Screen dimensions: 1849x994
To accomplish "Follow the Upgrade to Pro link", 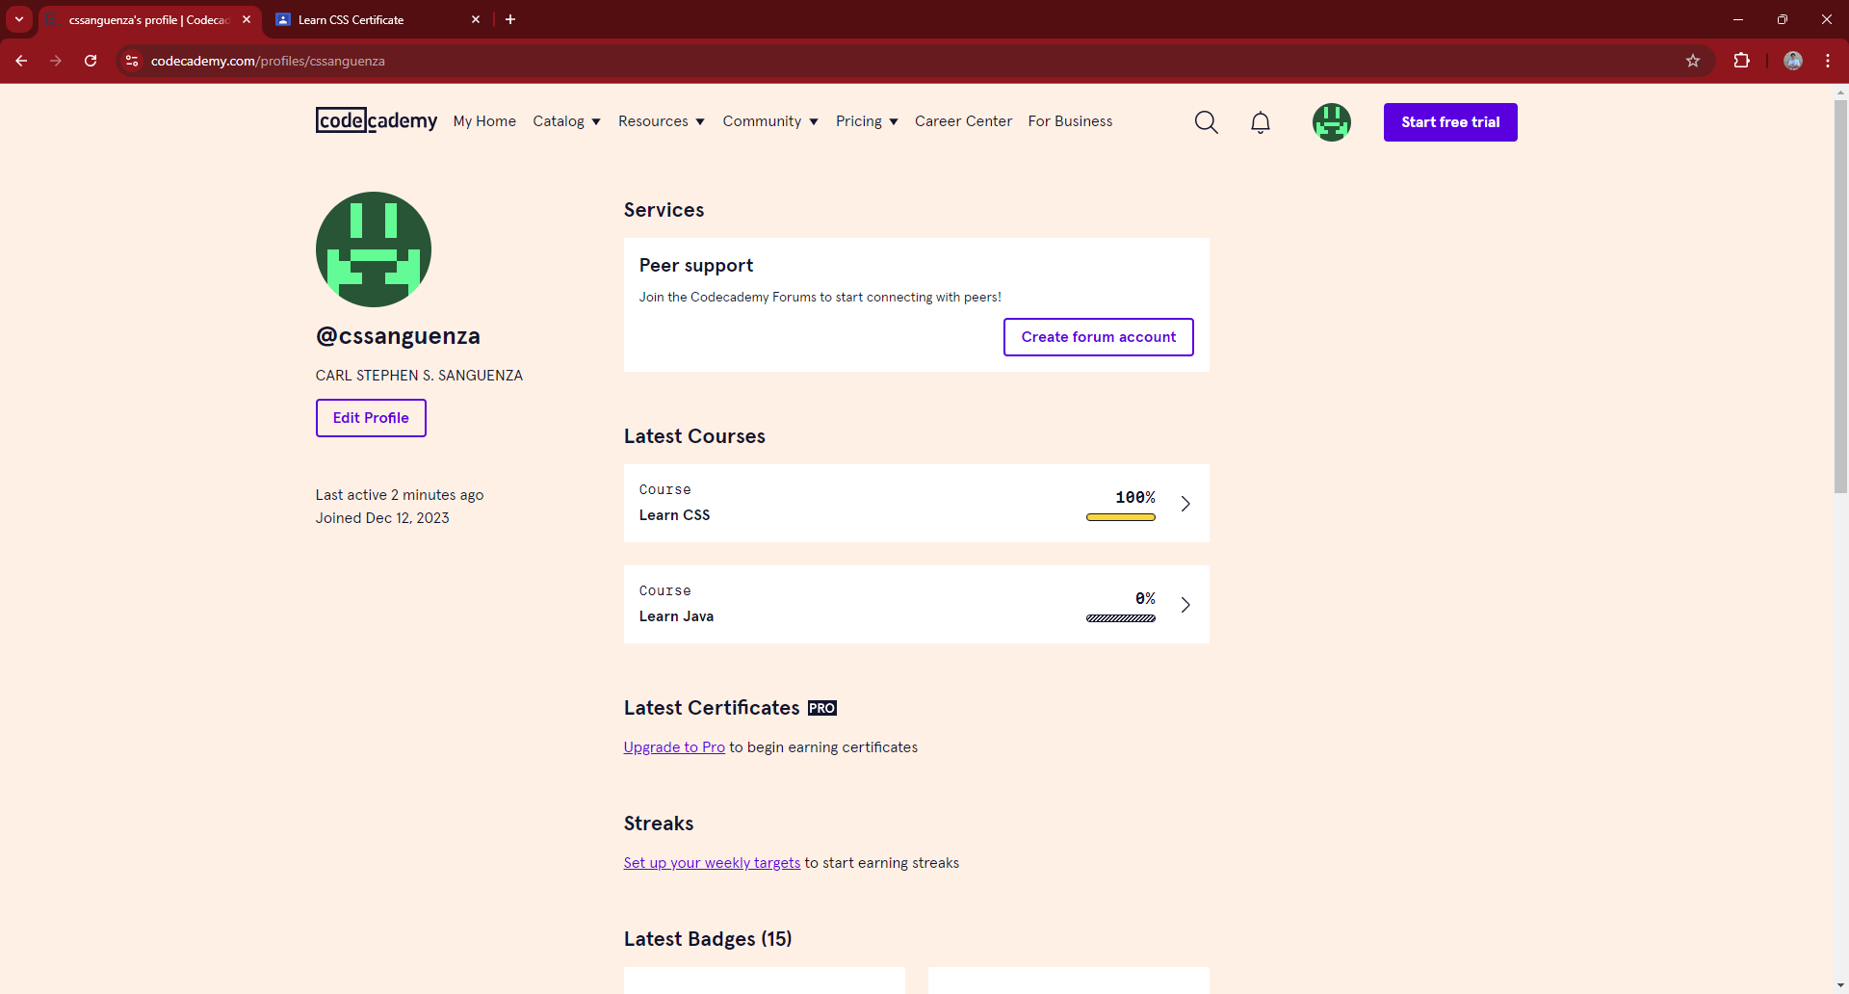I will [674, 747].
